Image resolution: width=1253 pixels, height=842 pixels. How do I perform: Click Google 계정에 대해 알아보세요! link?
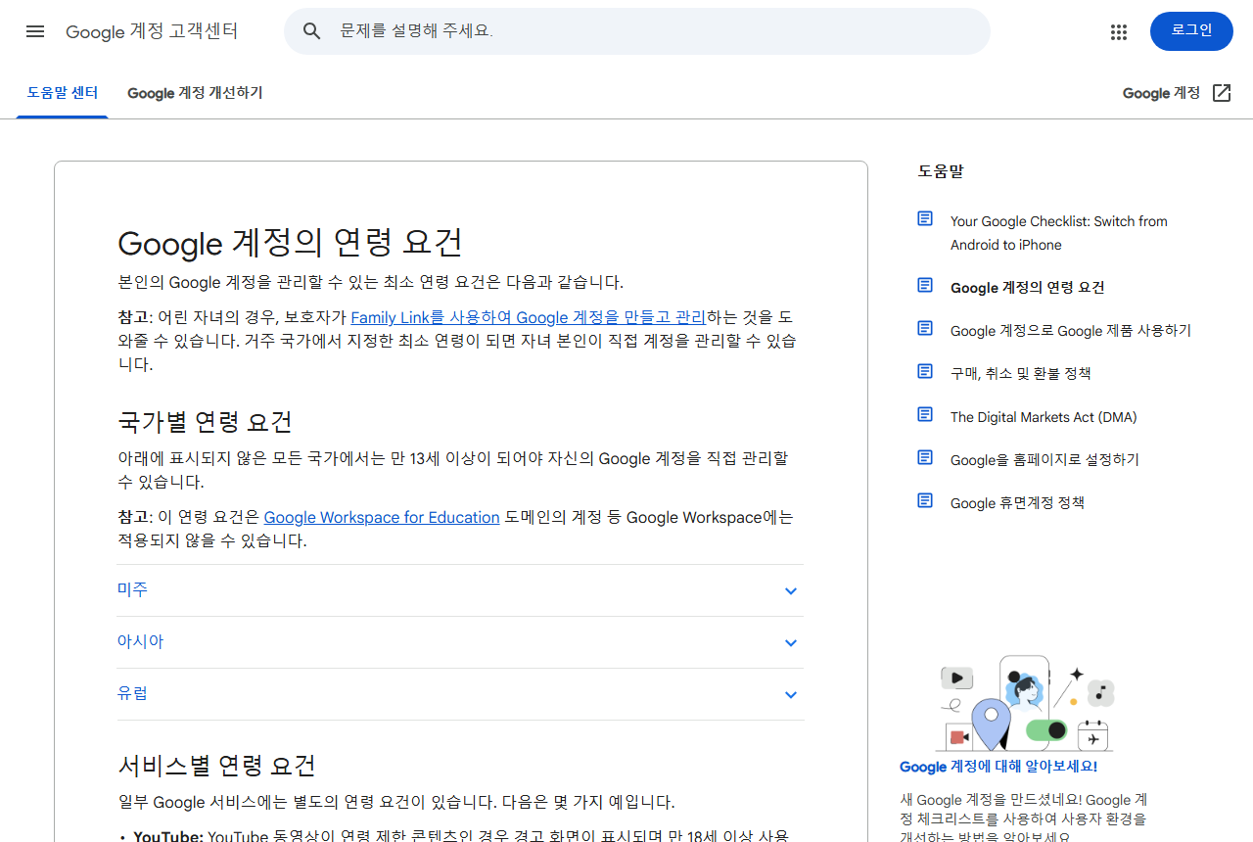click(998, 767)
